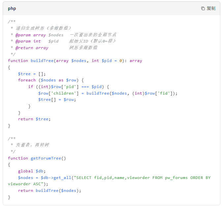The width and height of the screenshot is (223, 208).
Task: Click the get_all method call
Action: (62, 178)
